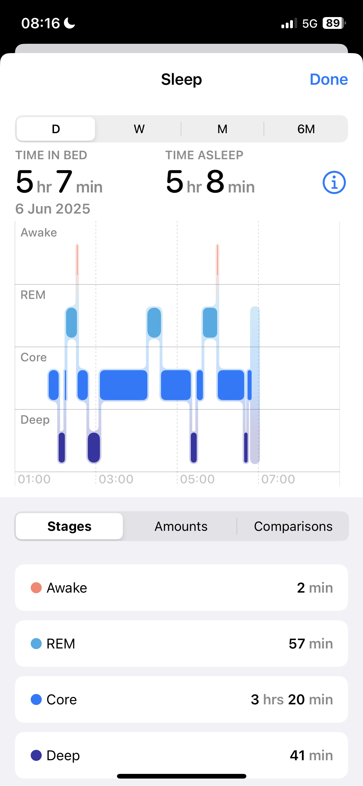Screen dimensions: 363x786
Task: Tap the sleep info icon
Action: pos(334,183)
